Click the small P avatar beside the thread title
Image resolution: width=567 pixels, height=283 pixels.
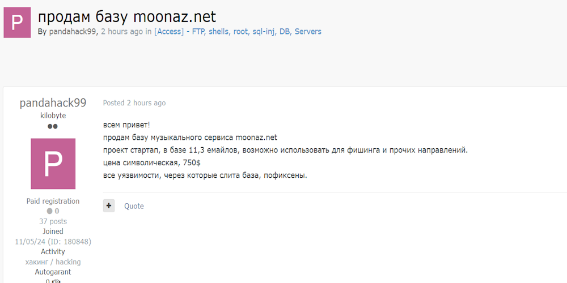(x=17, y=23)
